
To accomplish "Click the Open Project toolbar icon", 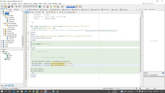I will pos(9,6).
